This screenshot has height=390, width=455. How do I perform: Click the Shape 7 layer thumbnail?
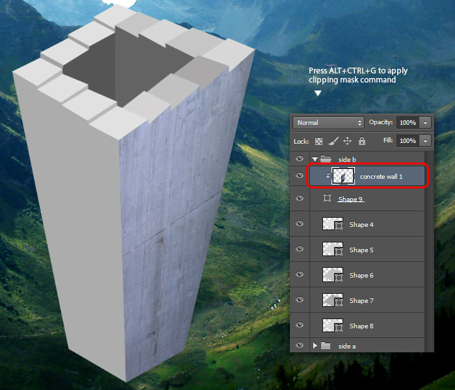pos(333,300)
